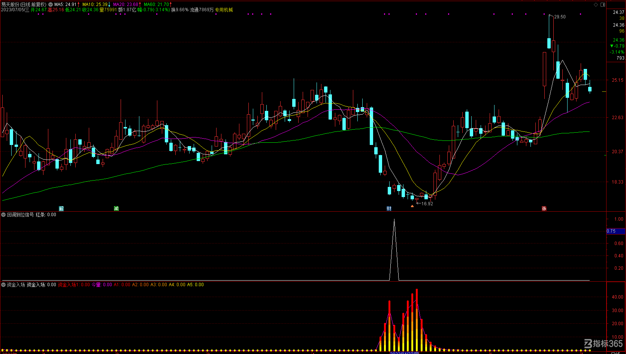The image size is (626, 354).
Task: Click the A3: 0.00 value
Action: [159, 285]
